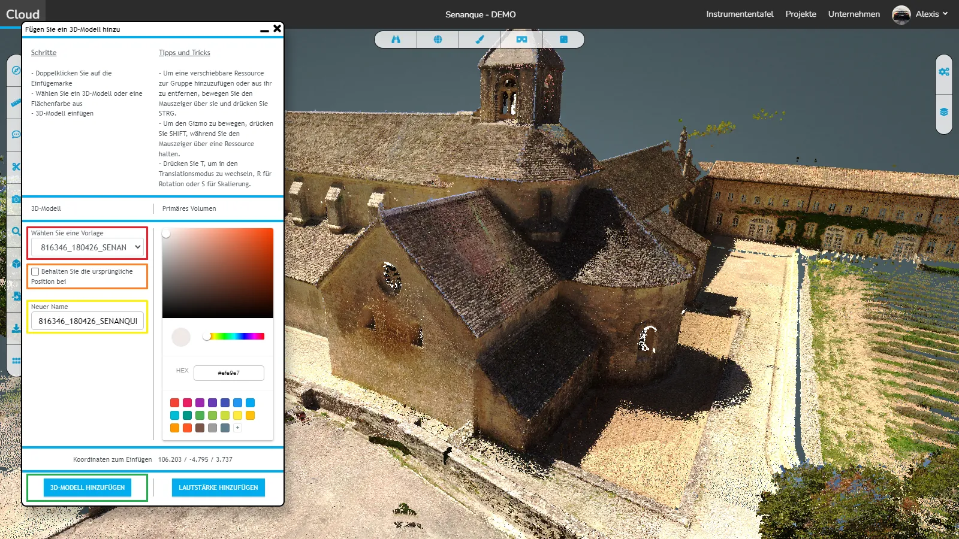Open the grid apps icon in left sidebar
This screenshot has width=959, height=539.
point(16,361)
